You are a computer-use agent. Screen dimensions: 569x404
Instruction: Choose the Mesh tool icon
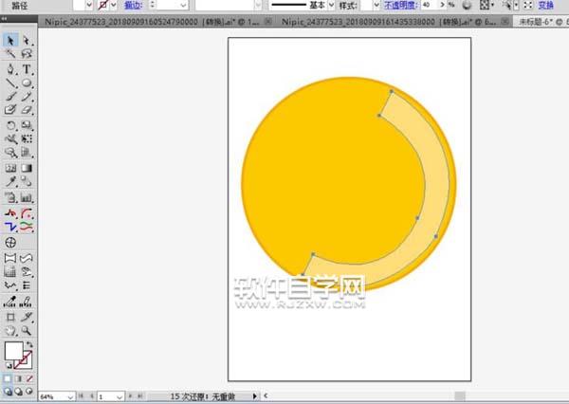10,168
